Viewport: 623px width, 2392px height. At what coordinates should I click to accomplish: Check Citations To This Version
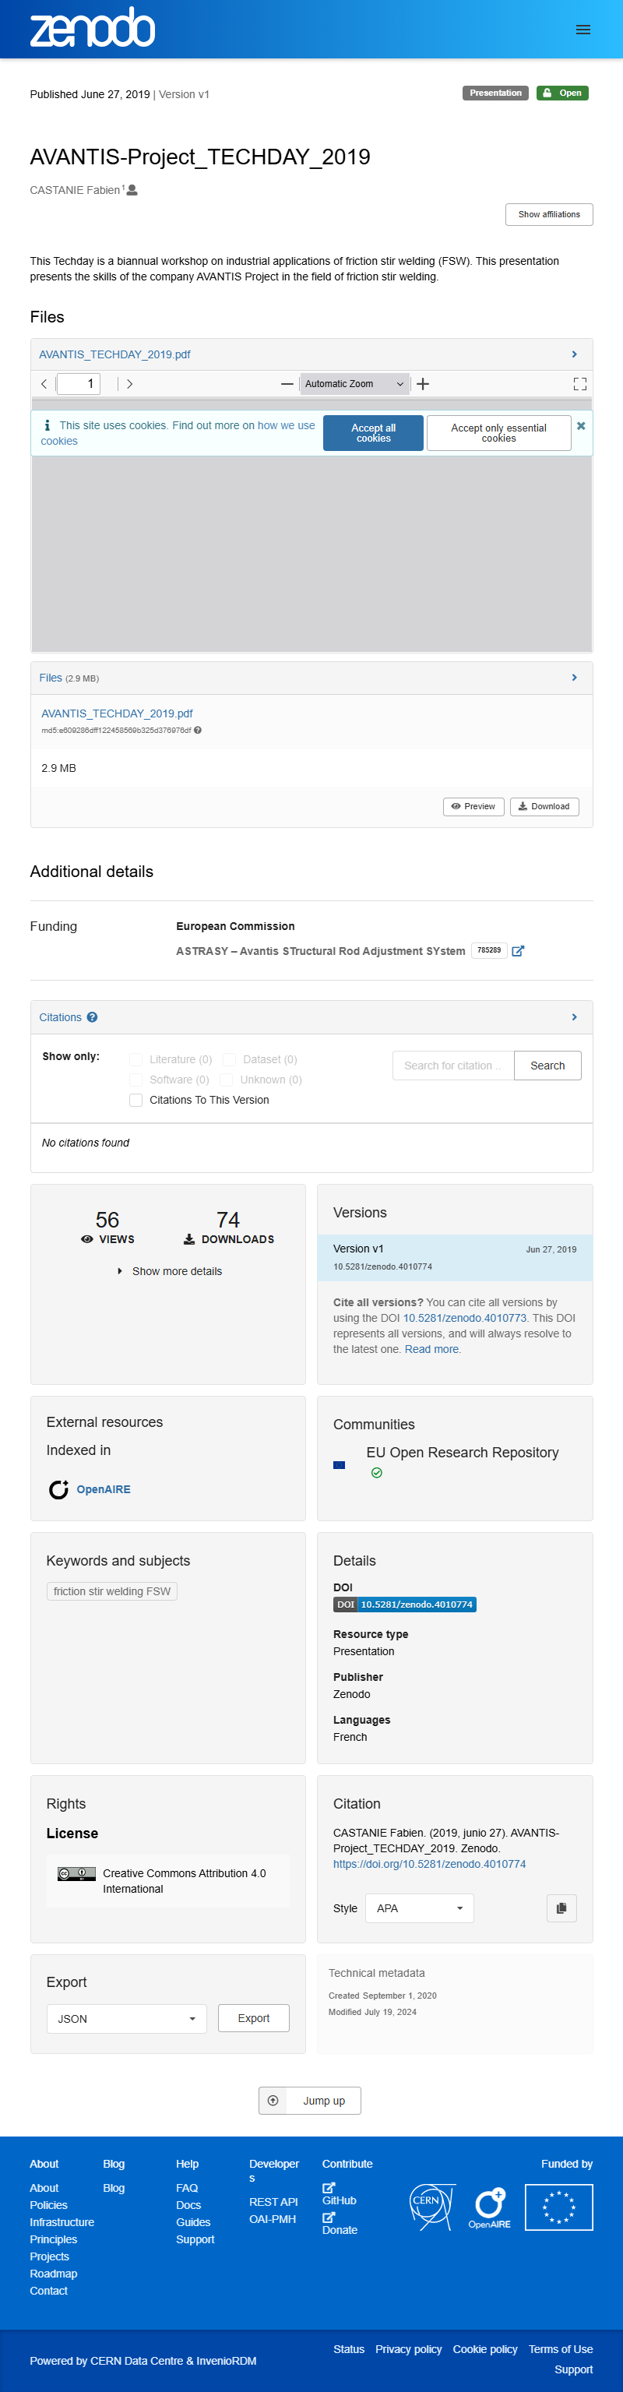(136, 1100)
